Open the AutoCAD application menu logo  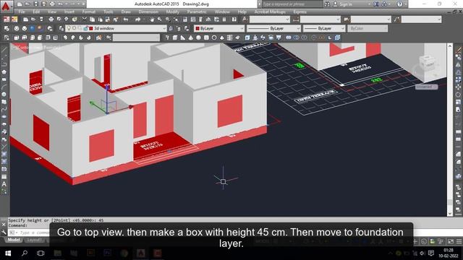6,6
